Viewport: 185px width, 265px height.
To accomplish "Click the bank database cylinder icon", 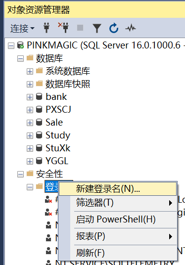I will (x=39, y=96).
